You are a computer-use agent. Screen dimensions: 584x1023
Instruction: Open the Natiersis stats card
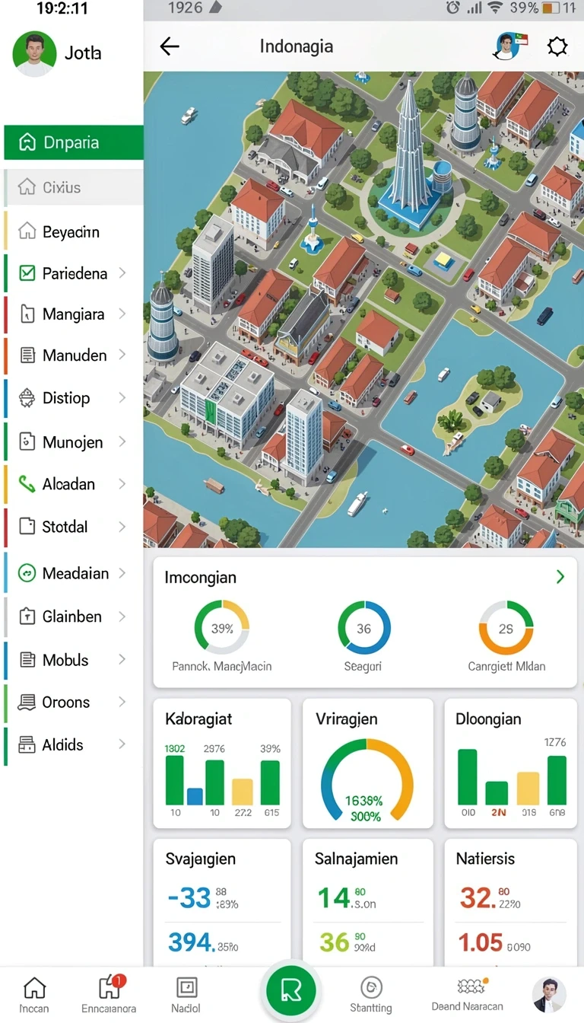[x=511, y=903]
